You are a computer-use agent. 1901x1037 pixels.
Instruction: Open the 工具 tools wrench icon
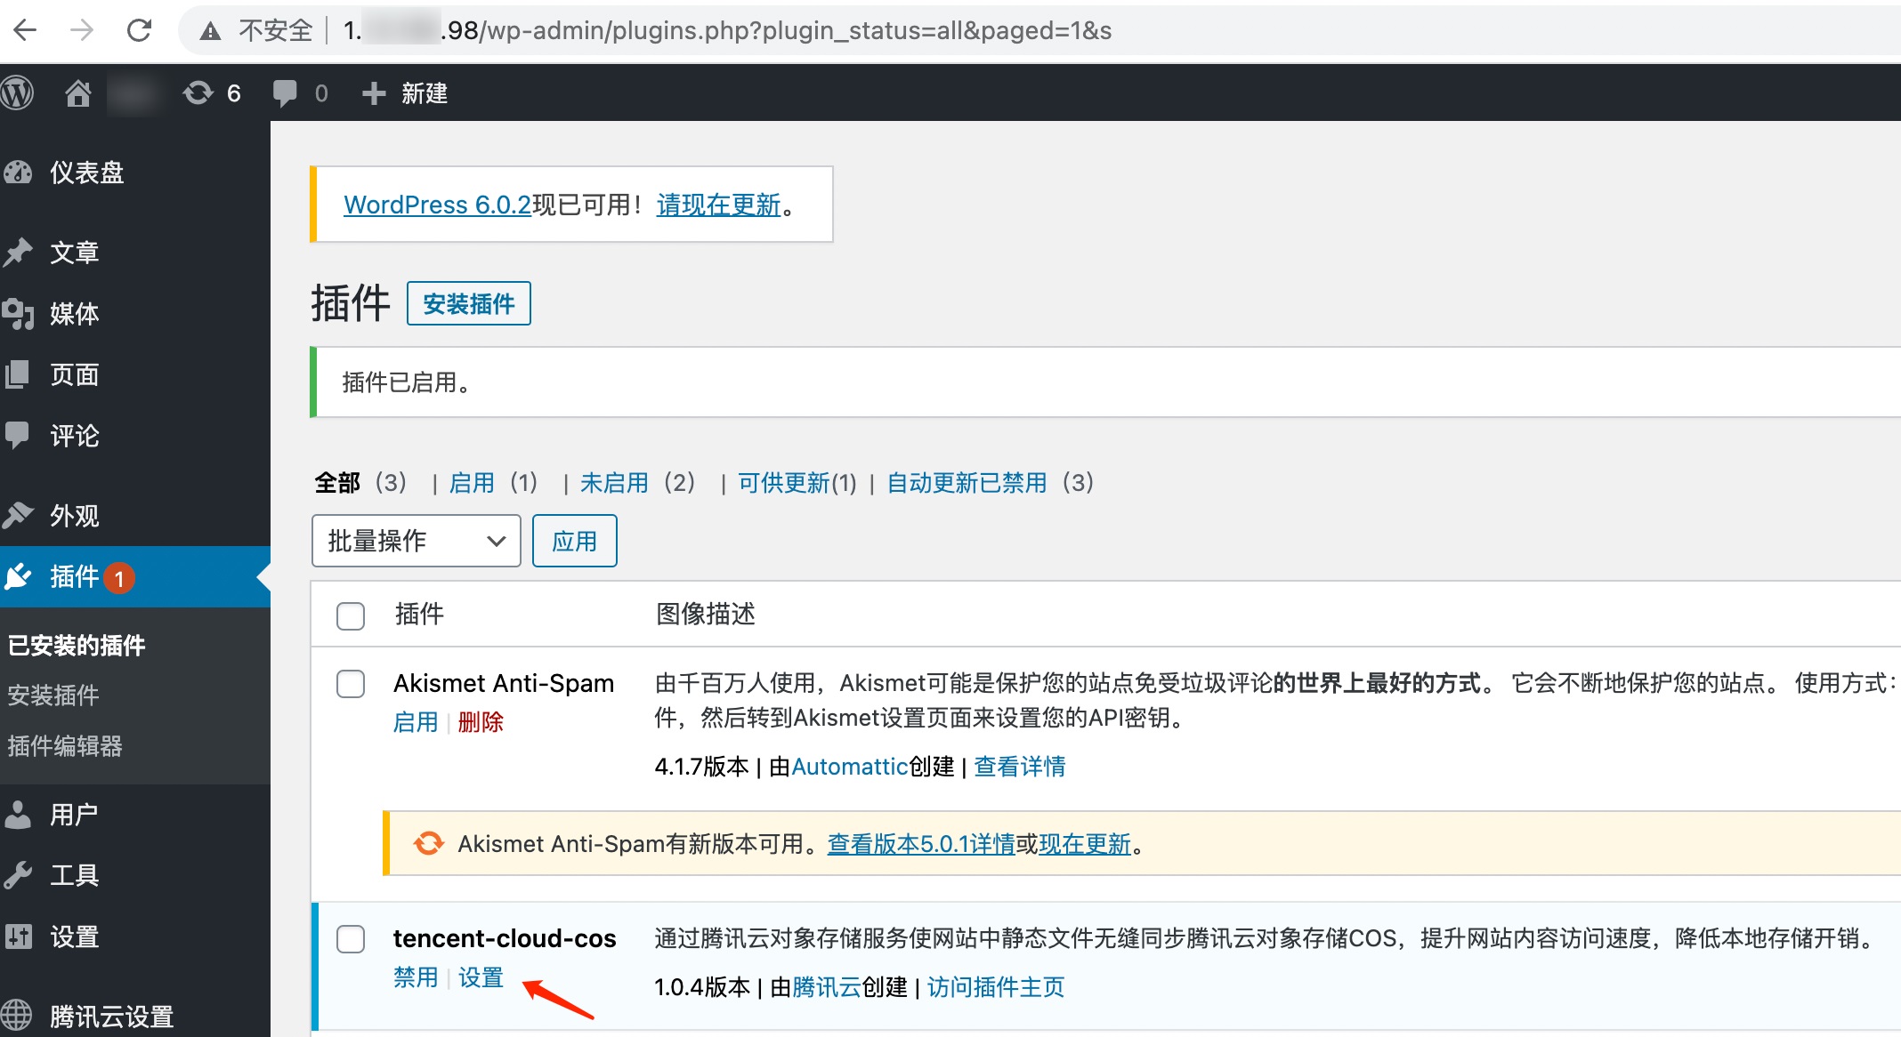[20, 875]
